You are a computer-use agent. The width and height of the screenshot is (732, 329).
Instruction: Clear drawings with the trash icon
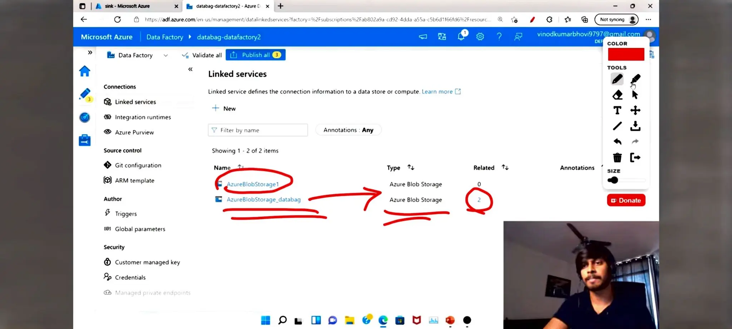tap(617, 157)
